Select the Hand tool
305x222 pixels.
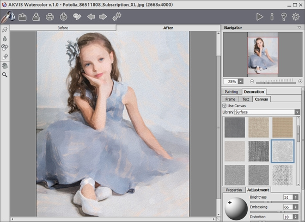pyautogui.click(x=5, y=66)
